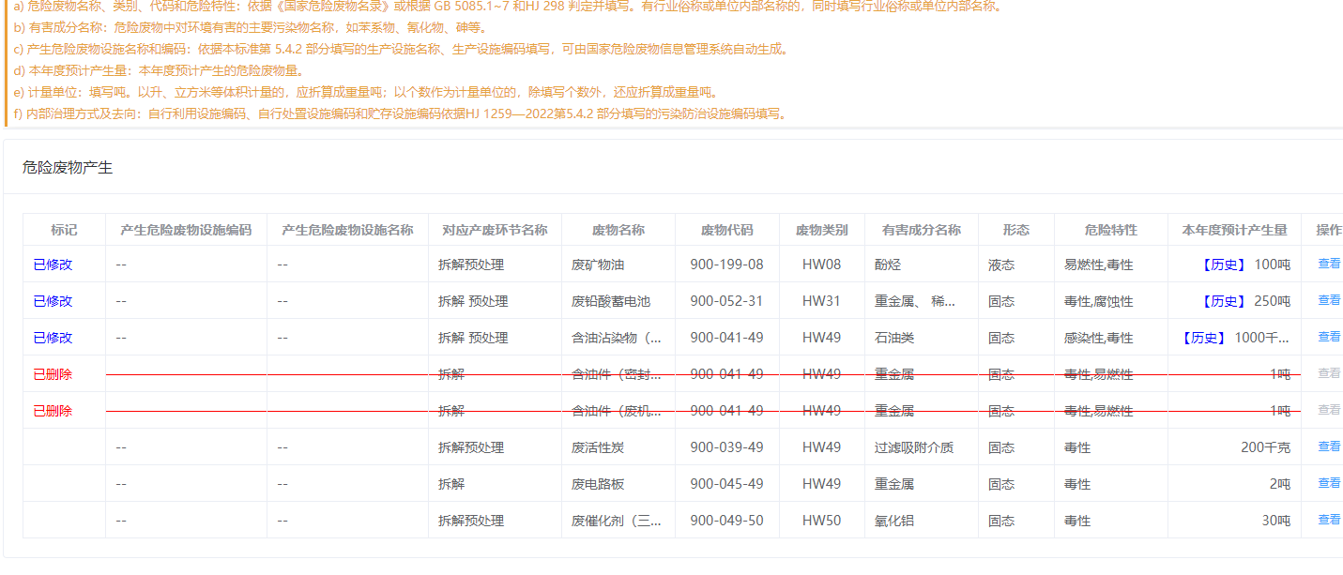Click 查看 in 废活性炭 row
This screenshot has width=1343, height=575.
tap(1329, 446)
